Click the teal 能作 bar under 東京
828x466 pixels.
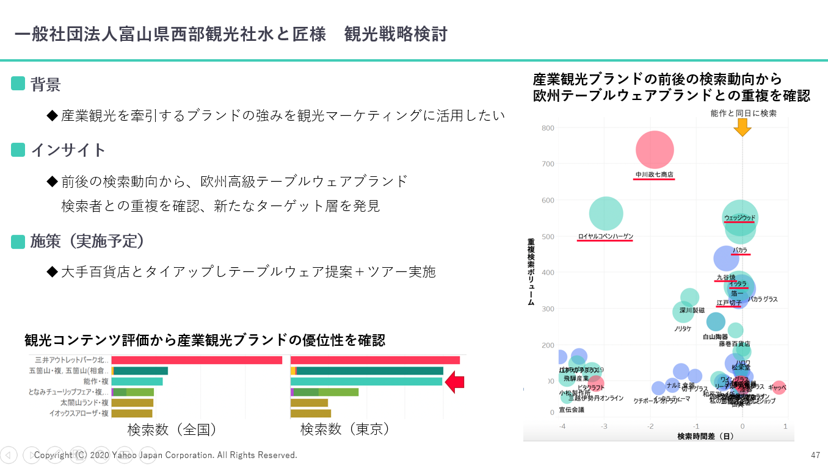(x=366, y=382)
